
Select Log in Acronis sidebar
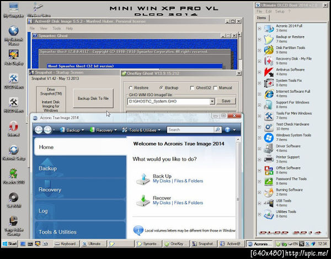point(80,210)
